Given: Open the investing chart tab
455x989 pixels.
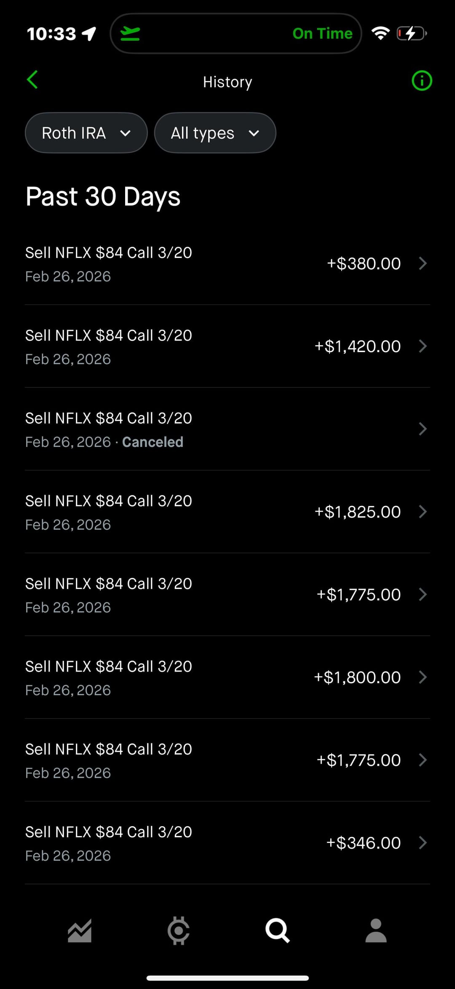Looking at the screenshot, I should tap(80, 930).
